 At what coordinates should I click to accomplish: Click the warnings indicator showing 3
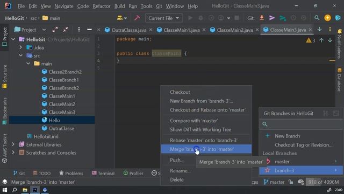tap(311, 40)
